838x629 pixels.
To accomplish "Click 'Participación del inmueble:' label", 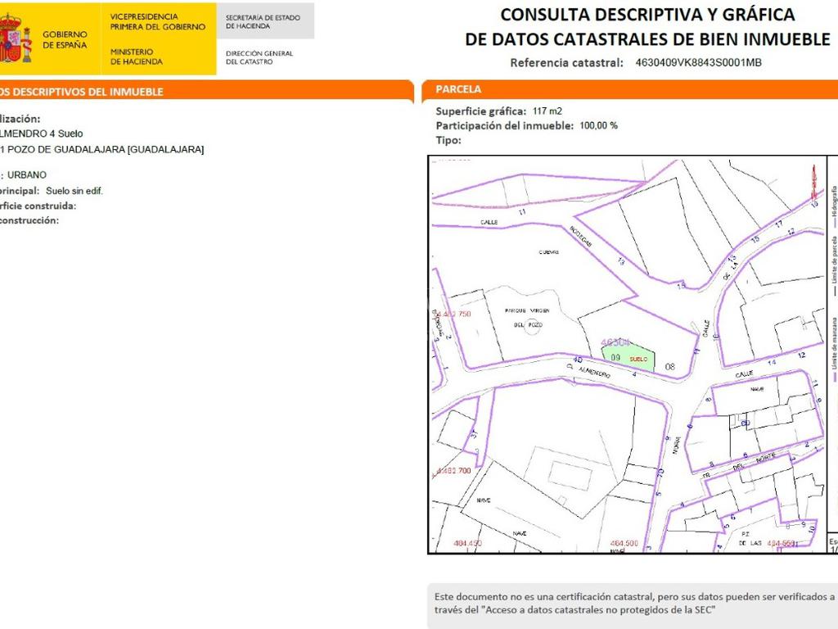I will [x=504, y=125].
